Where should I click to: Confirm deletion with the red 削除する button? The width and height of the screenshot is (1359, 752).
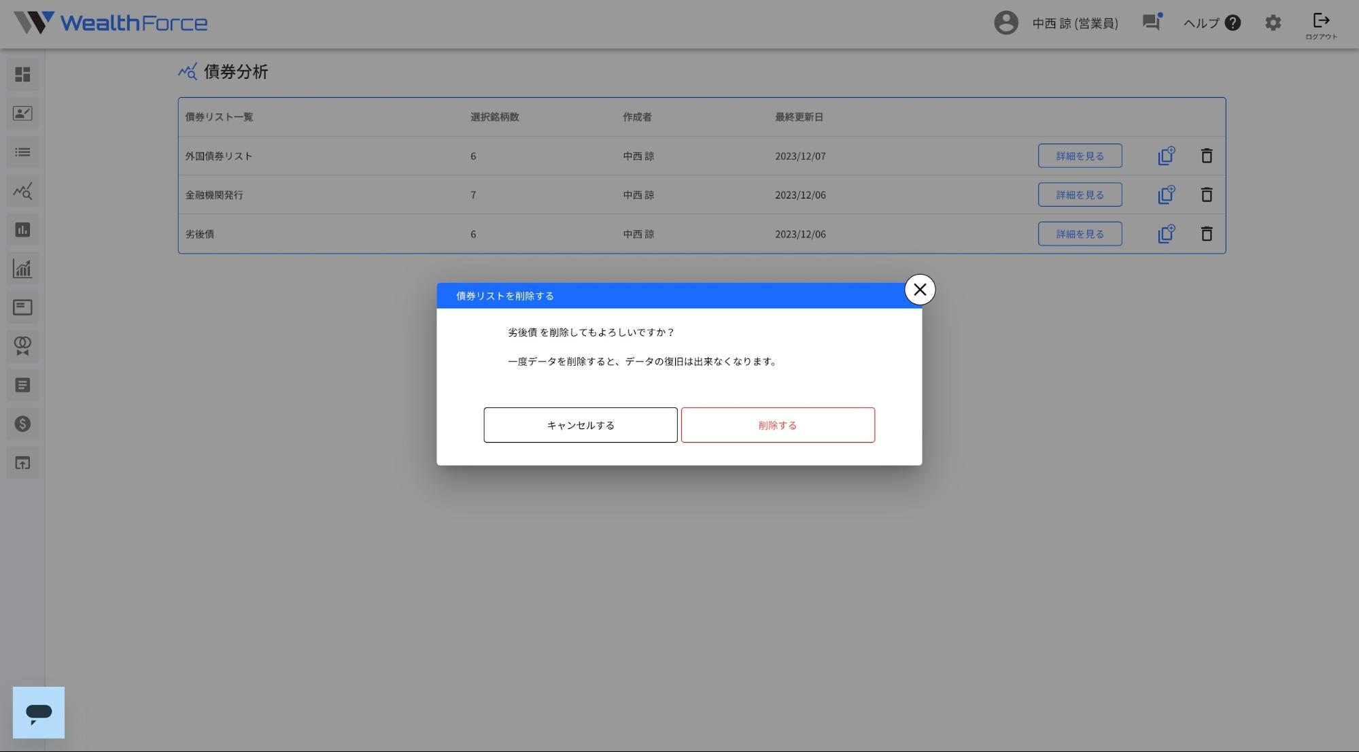(777, 425)
